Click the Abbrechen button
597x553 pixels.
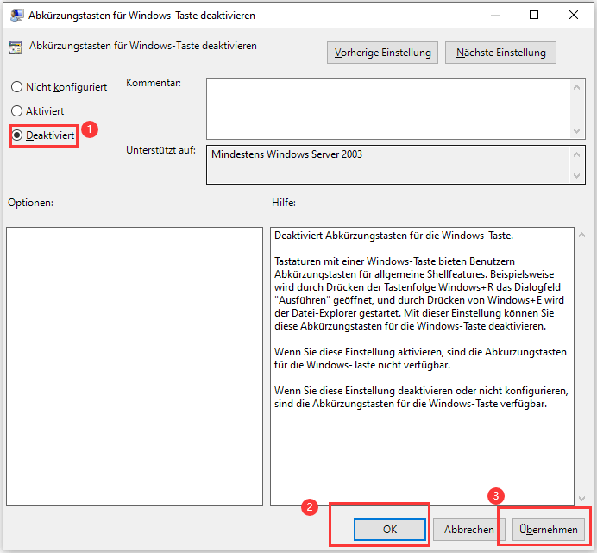click(x=468, y=530)
